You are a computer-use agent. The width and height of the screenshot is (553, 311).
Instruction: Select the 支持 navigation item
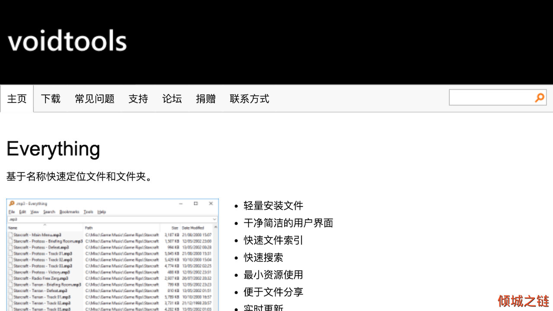(x=138, y=98)
